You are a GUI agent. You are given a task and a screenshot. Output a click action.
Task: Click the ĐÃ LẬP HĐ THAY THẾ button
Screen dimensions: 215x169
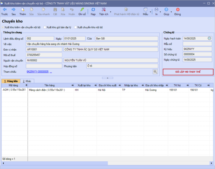click(188, 72)
